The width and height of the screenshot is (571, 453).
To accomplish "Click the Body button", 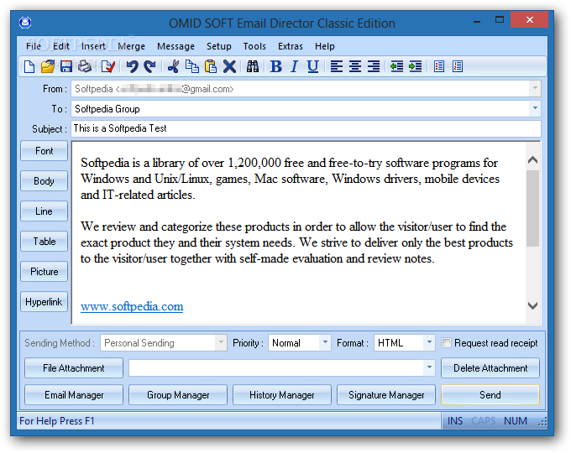I will click(x=44, y=181).
